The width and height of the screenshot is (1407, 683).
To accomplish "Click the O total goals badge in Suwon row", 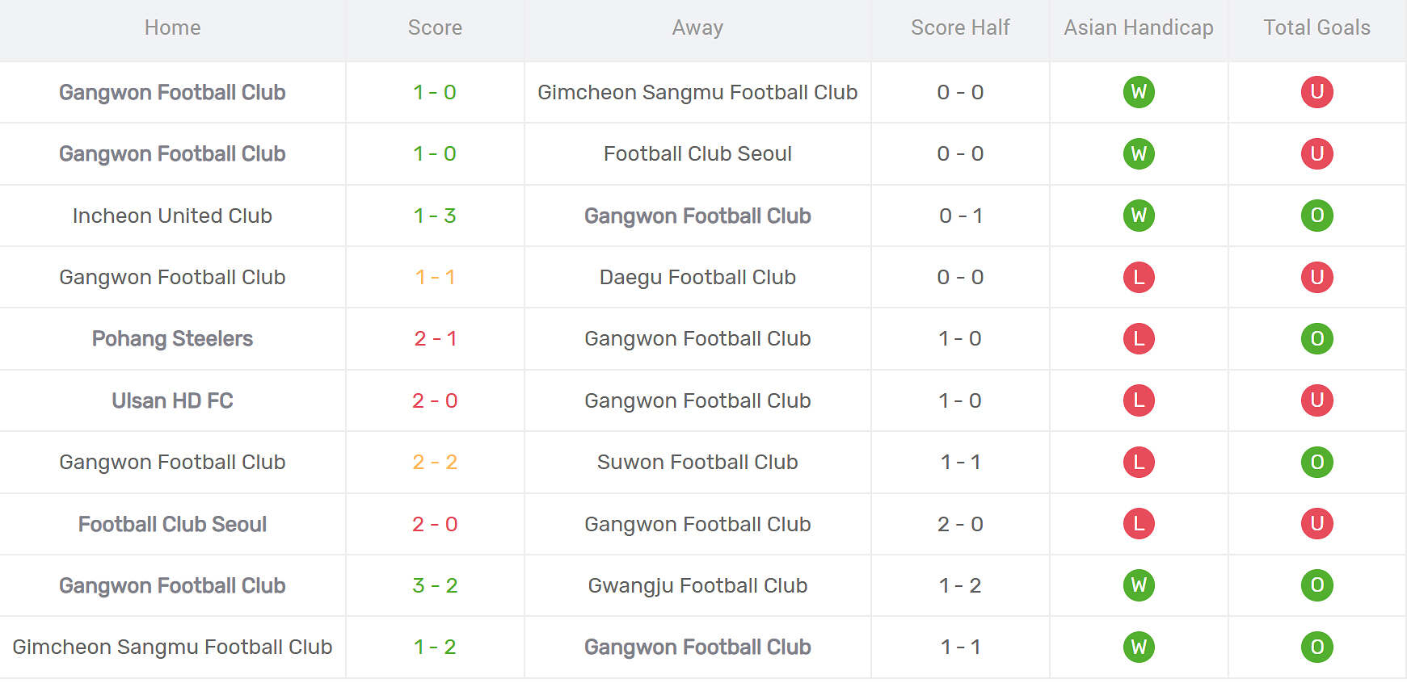I will (1316, 462).
